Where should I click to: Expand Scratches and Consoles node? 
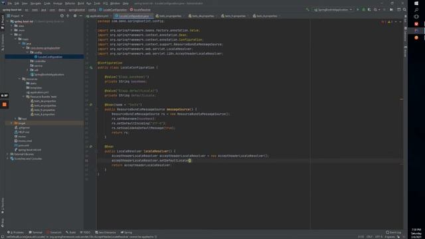click(x=8, y=159)
